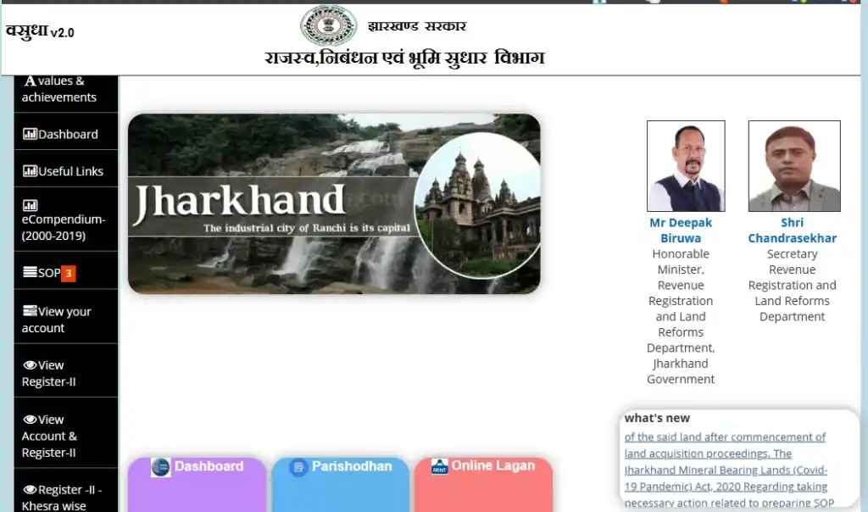The width and height of the screenshot is (868, 512).
Task: Click the orange SOP count badge
Action: point(69,273)
